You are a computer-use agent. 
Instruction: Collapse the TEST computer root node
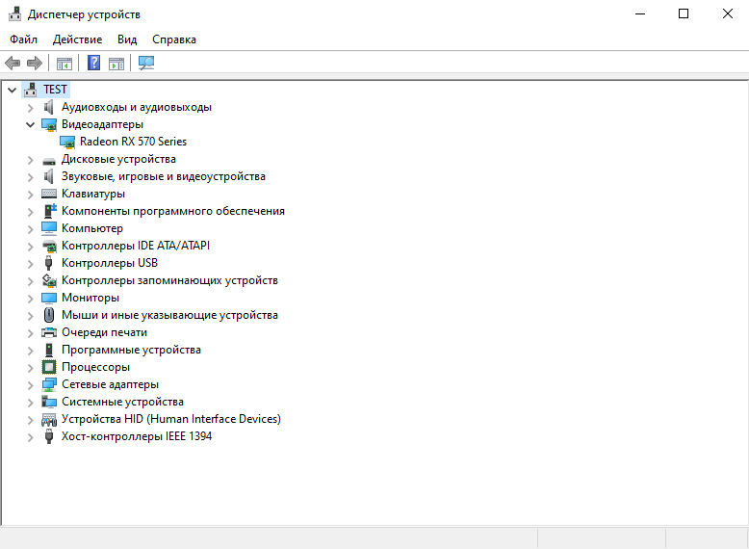12,90
